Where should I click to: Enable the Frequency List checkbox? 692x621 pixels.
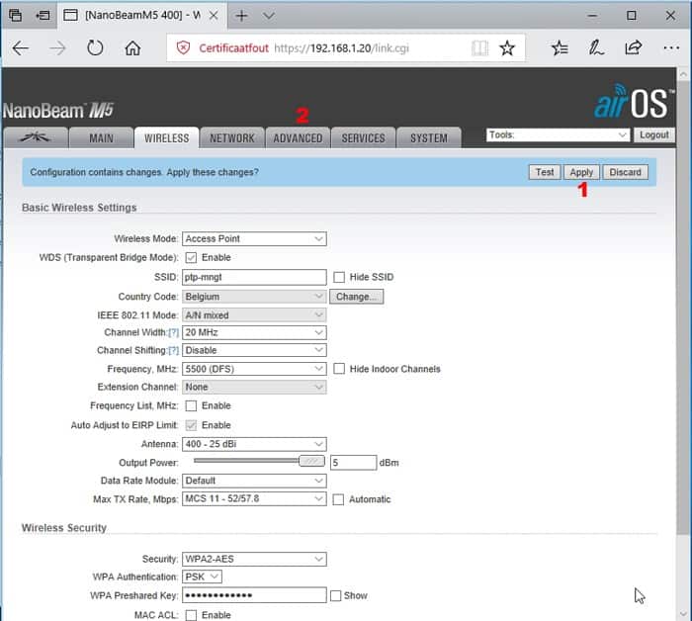191,405
